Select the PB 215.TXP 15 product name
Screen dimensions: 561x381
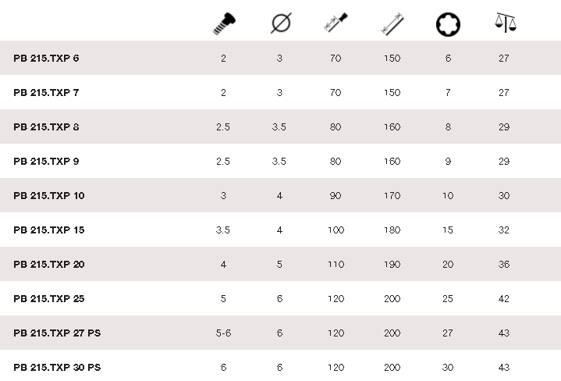point(49,230)
